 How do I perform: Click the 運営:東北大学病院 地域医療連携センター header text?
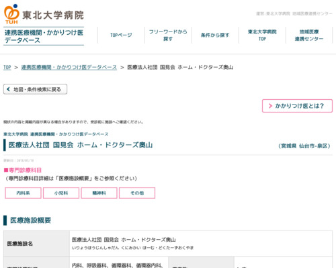(x=294, y=13)
